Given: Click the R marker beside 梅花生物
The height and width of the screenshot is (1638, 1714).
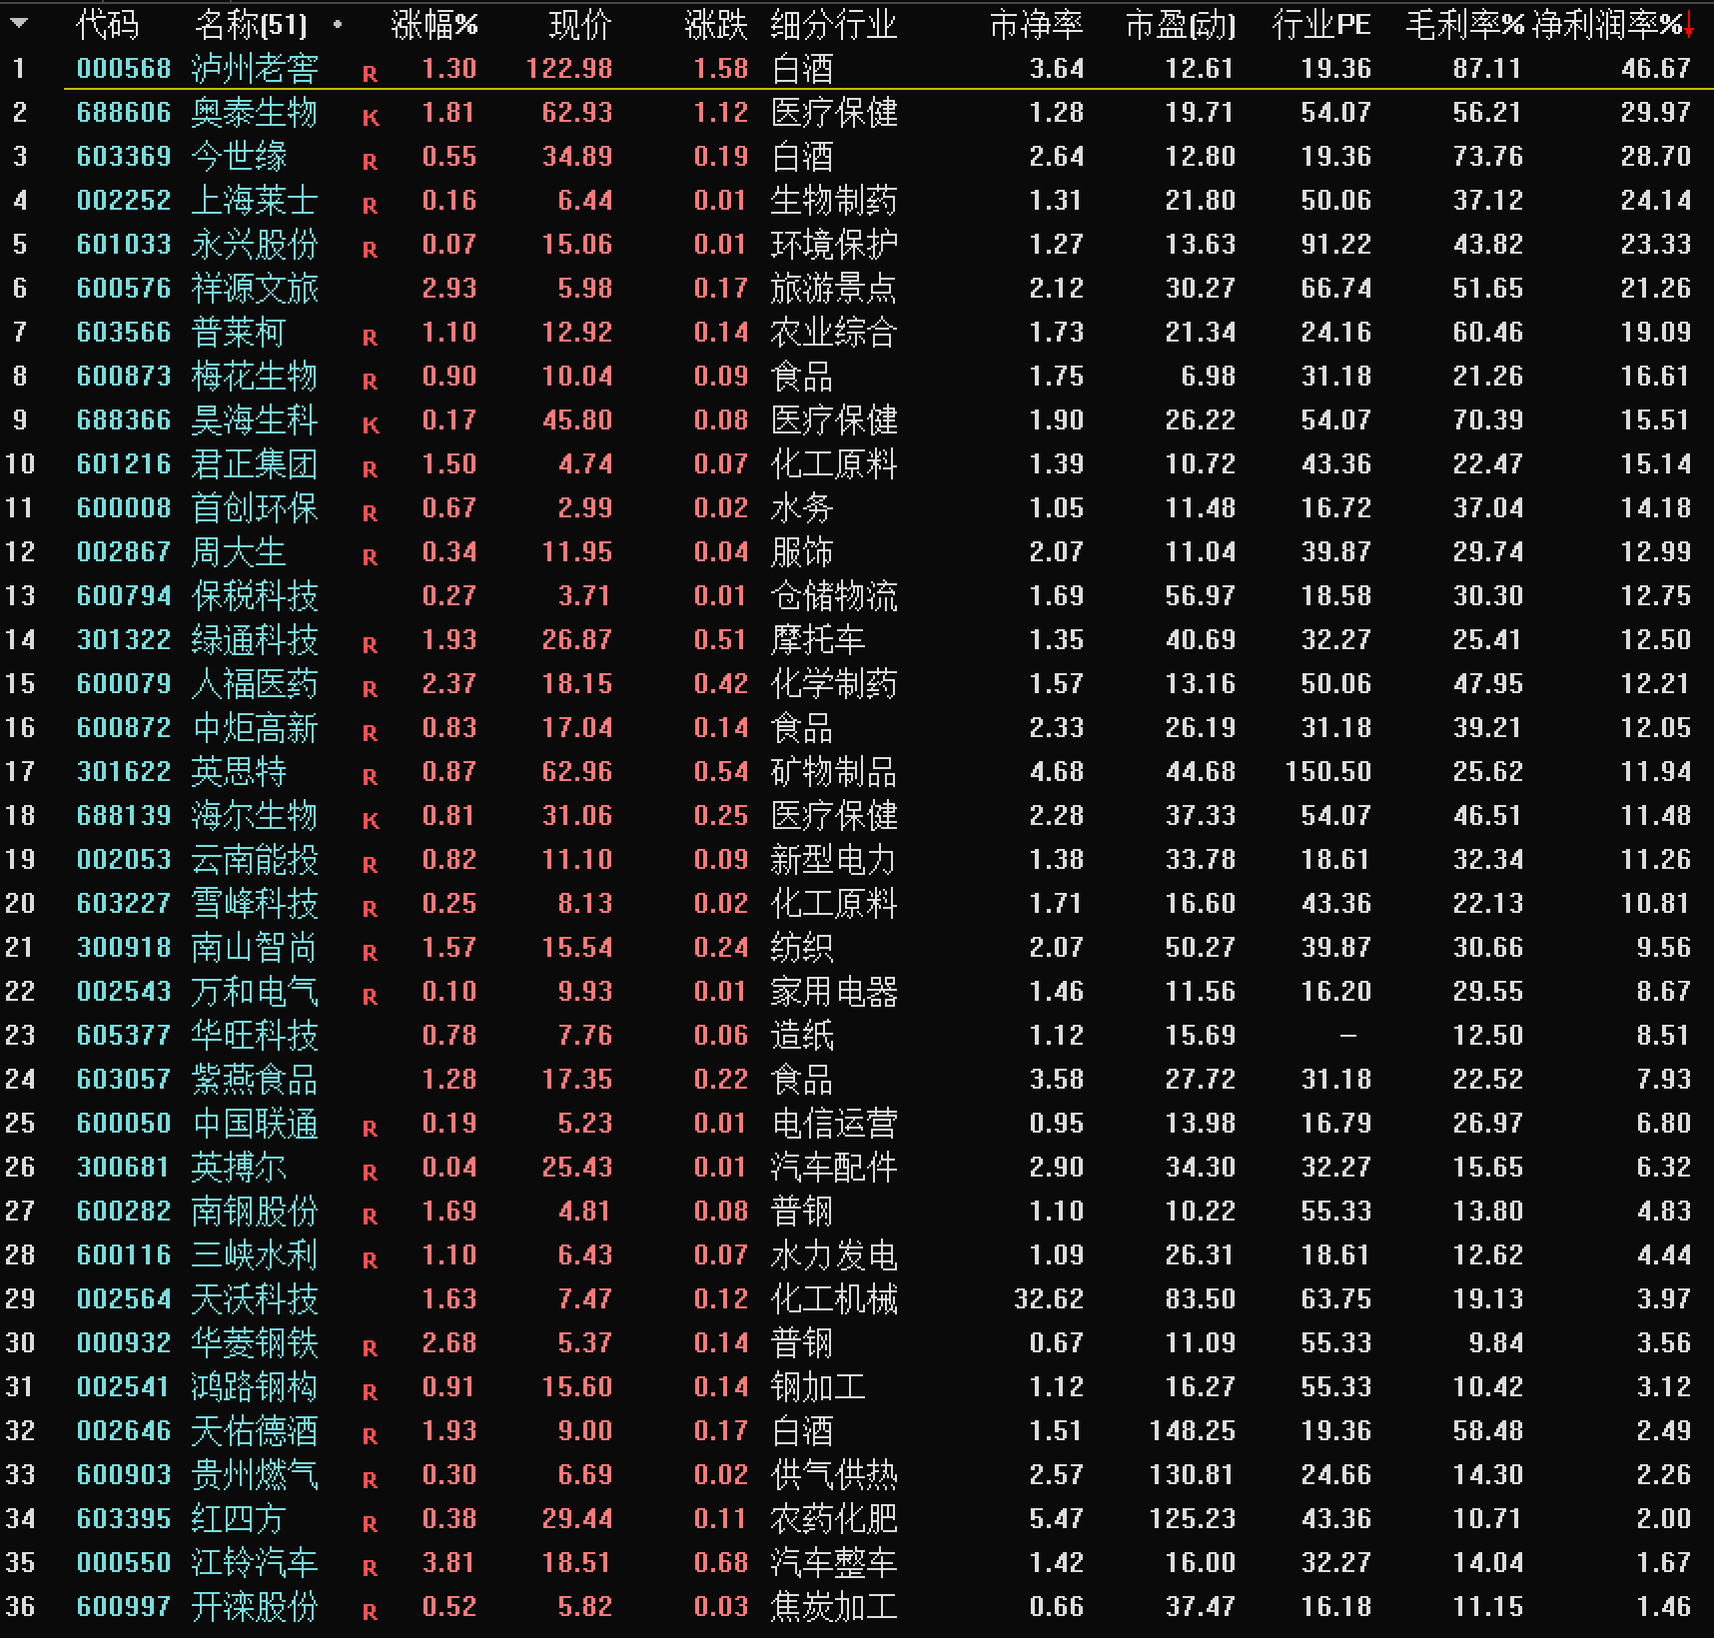Looking at the screenshot, I should [371, 381].
